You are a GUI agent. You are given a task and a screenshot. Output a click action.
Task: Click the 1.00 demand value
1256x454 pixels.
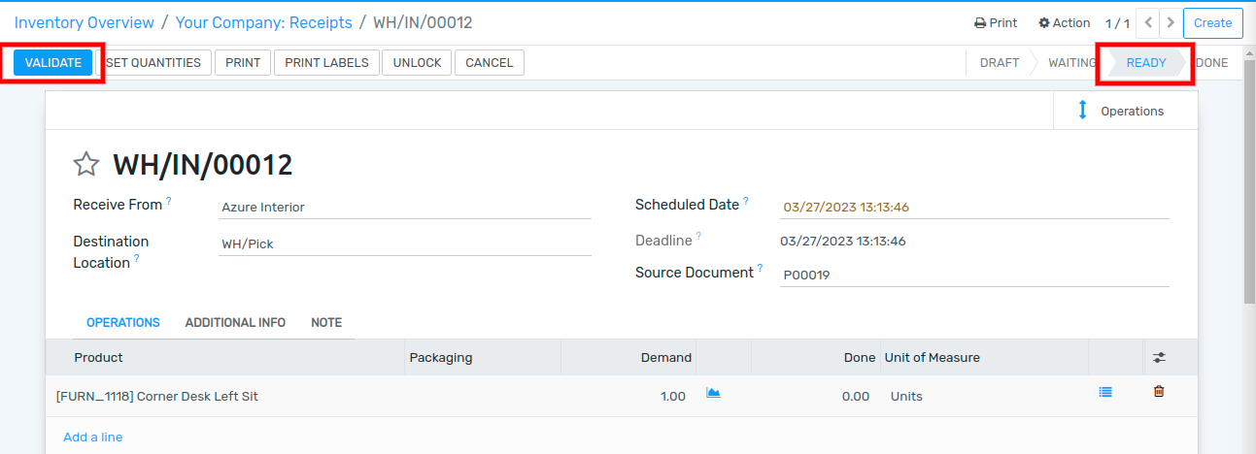(x=672, y=396)
